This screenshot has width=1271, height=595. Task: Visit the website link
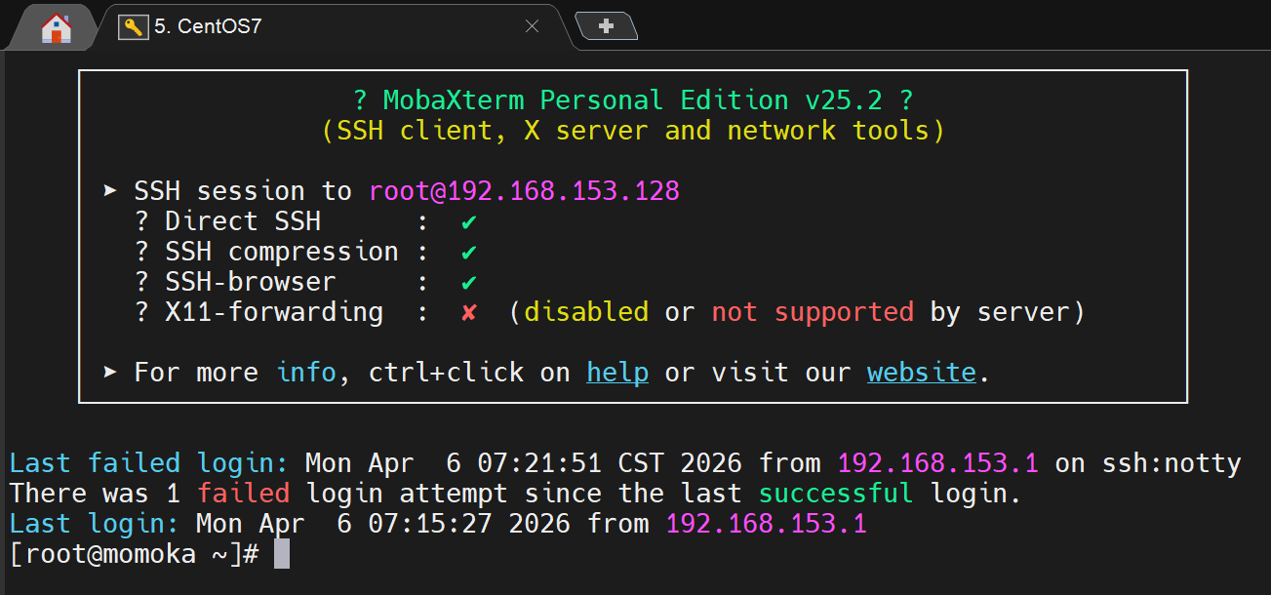[921, 373]
